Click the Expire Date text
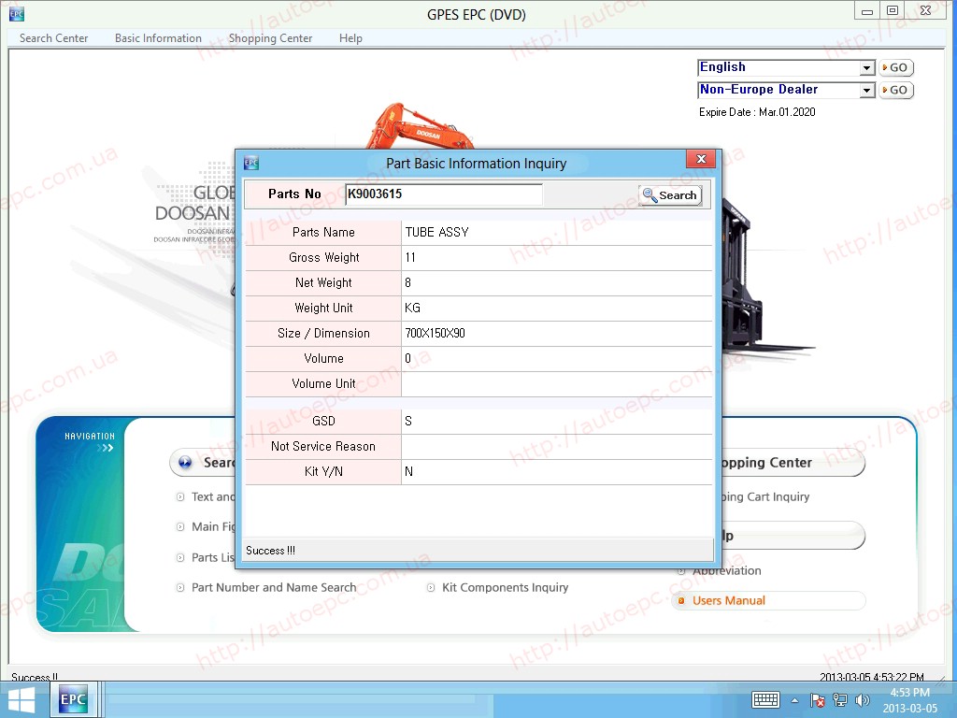Screen dimensions: 957x718 [x=757, y=112]
